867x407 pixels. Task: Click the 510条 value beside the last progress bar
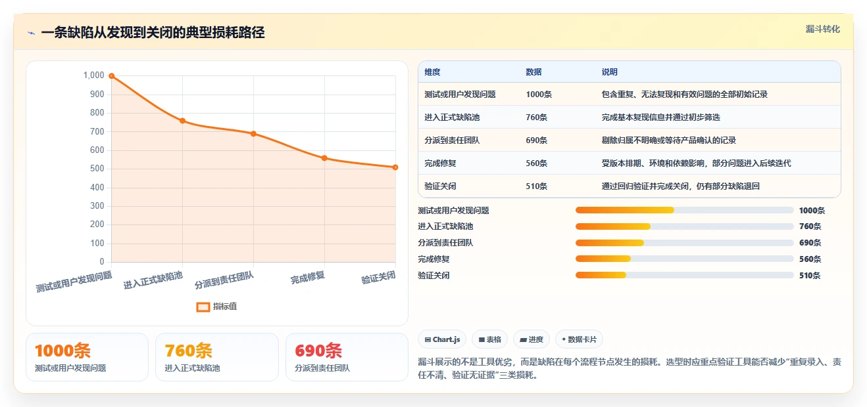810,276
